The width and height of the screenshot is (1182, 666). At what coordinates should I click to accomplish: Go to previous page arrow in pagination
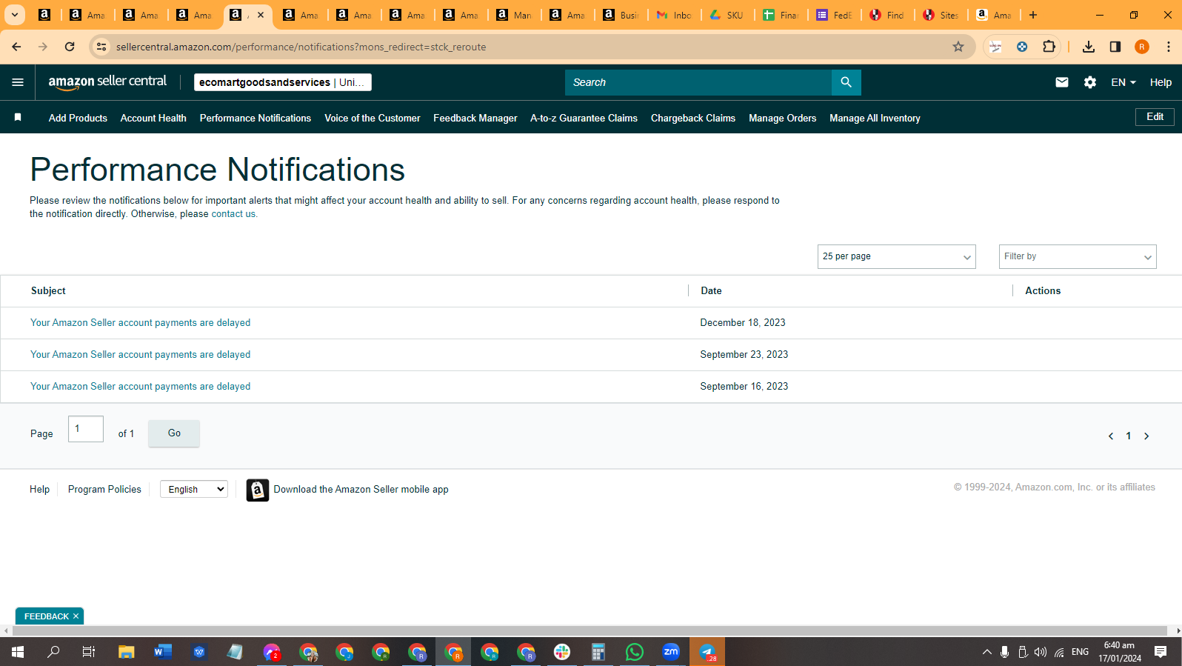(1110, 436)
